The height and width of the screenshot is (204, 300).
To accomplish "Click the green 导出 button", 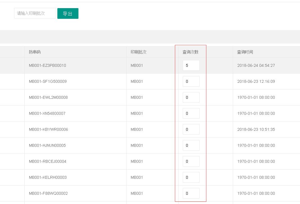I will click(x=68, y=13).
